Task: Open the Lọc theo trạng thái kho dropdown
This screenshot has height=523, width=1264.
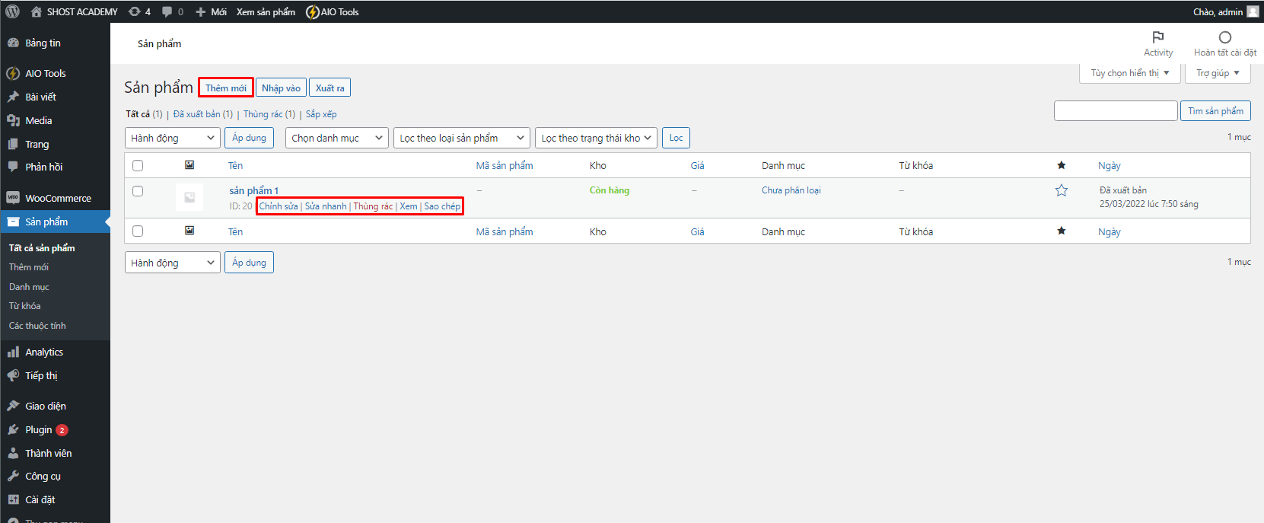Action: click(597, 138)
